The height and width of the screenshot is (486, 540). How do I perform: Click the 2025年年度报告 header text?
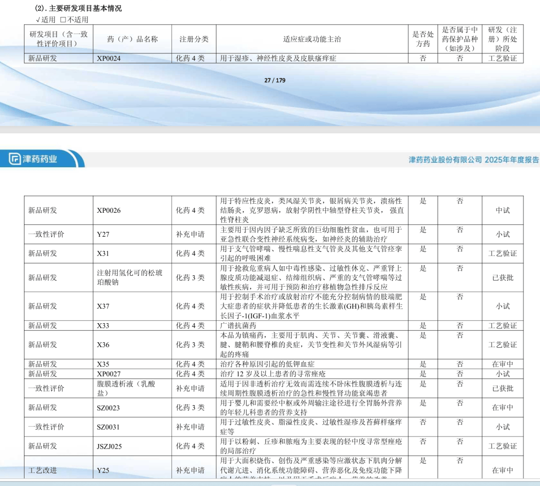click(512, 160)
